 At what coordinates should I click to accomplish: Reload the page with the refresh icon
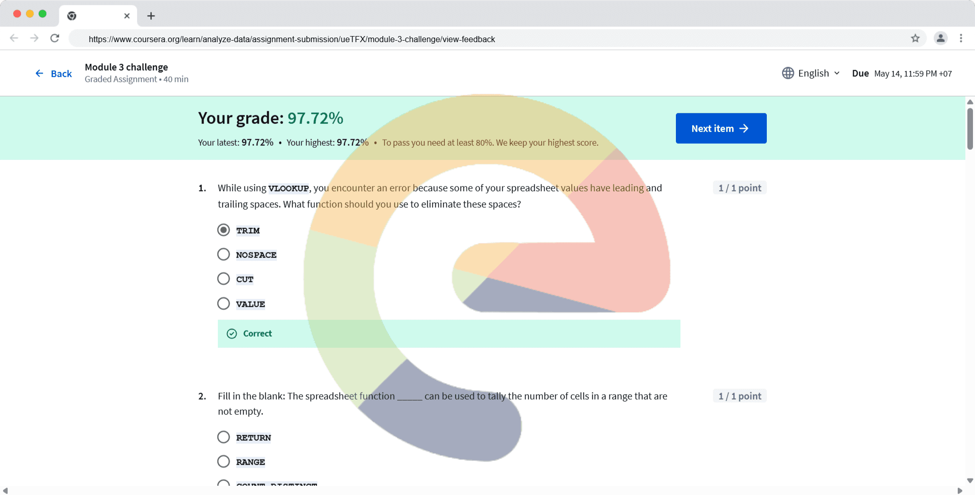pos(55,38)
